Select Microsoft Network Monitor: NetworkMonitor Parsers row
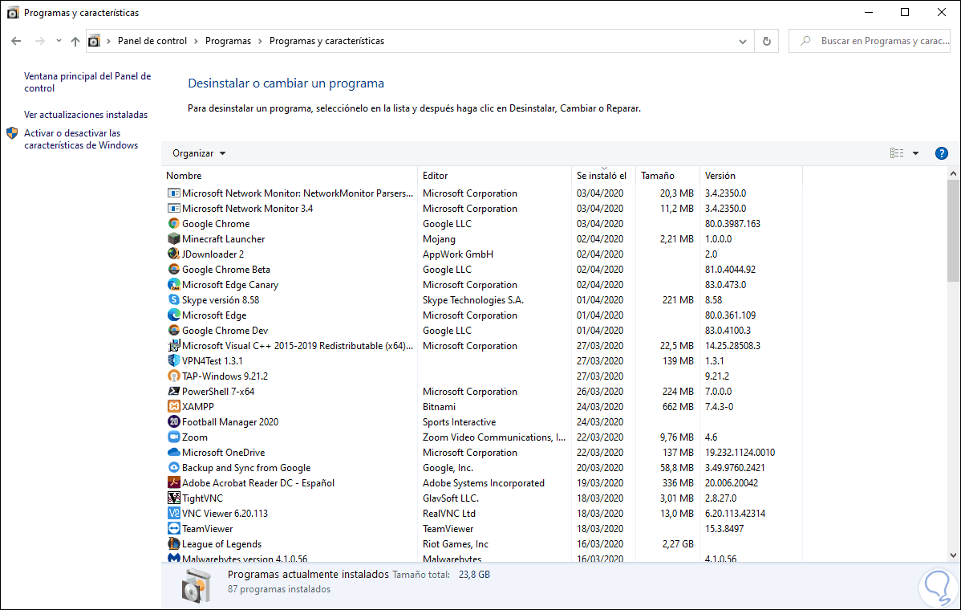The height and width of the screenshot is (610, 961). [x=482, y=193]
